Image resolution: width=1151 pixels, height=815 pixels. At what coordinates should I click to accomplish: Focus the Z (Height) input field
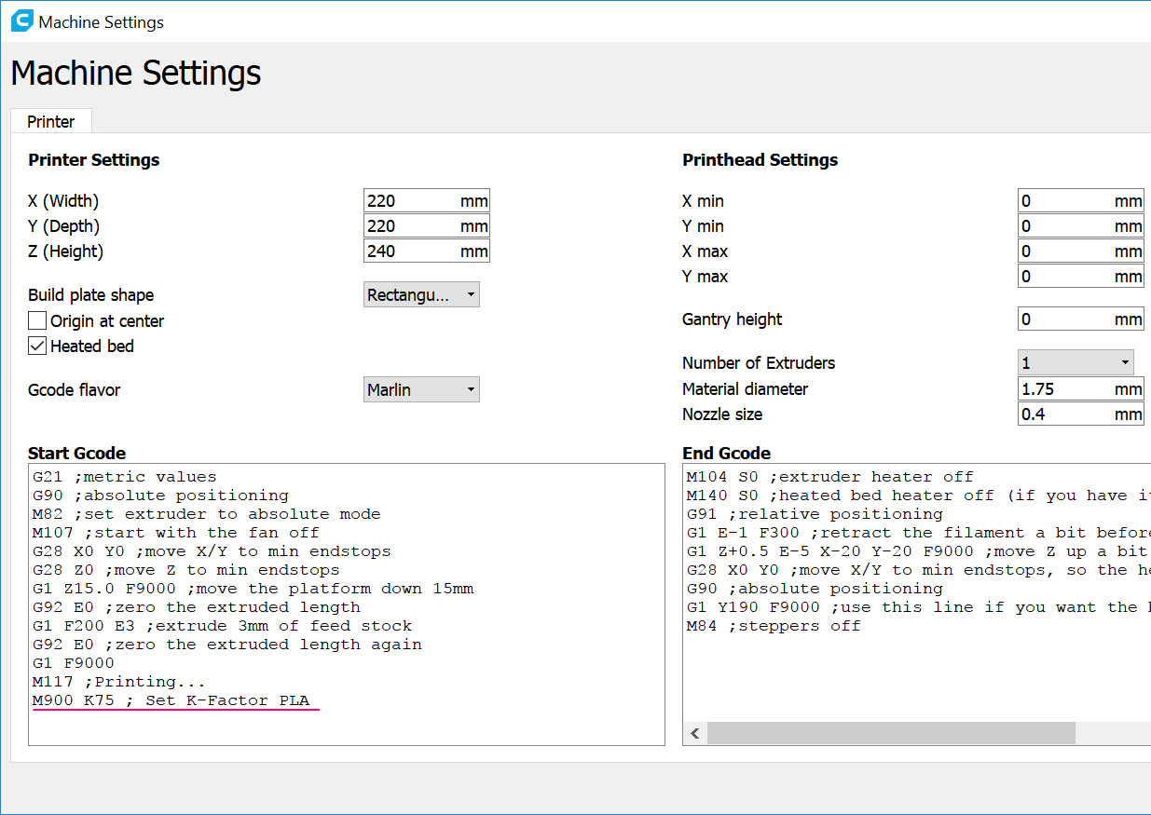tap(410, 251)
